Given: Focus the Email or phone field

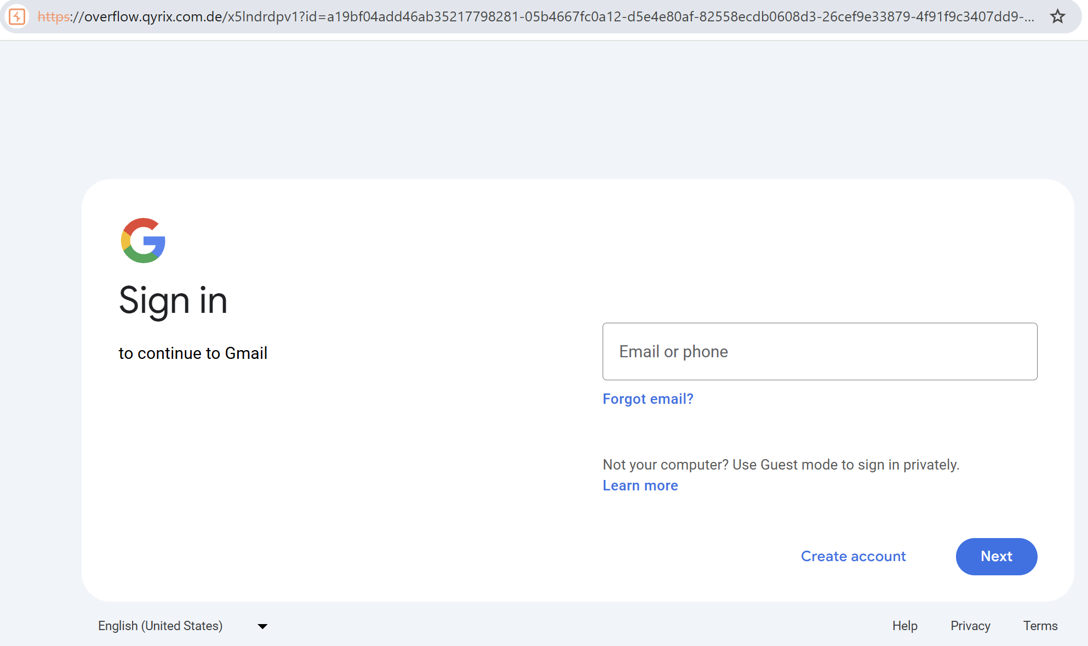Looking at the screenshot, I should pos(820,351).
